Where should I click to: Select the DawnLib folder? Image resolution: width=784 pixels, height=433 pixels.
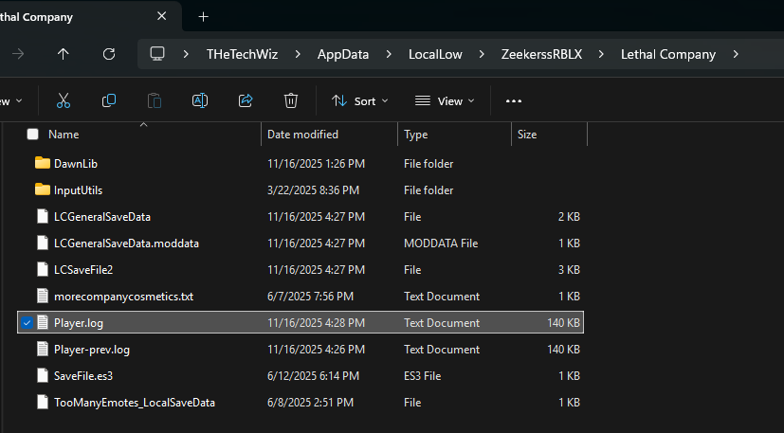click(76, 164)
